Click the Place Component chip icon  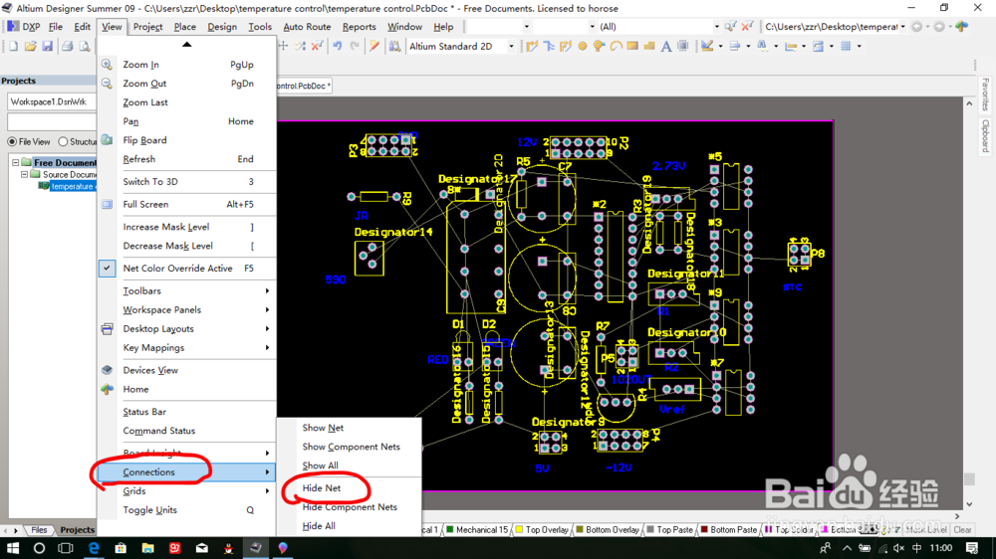(683, 47)
